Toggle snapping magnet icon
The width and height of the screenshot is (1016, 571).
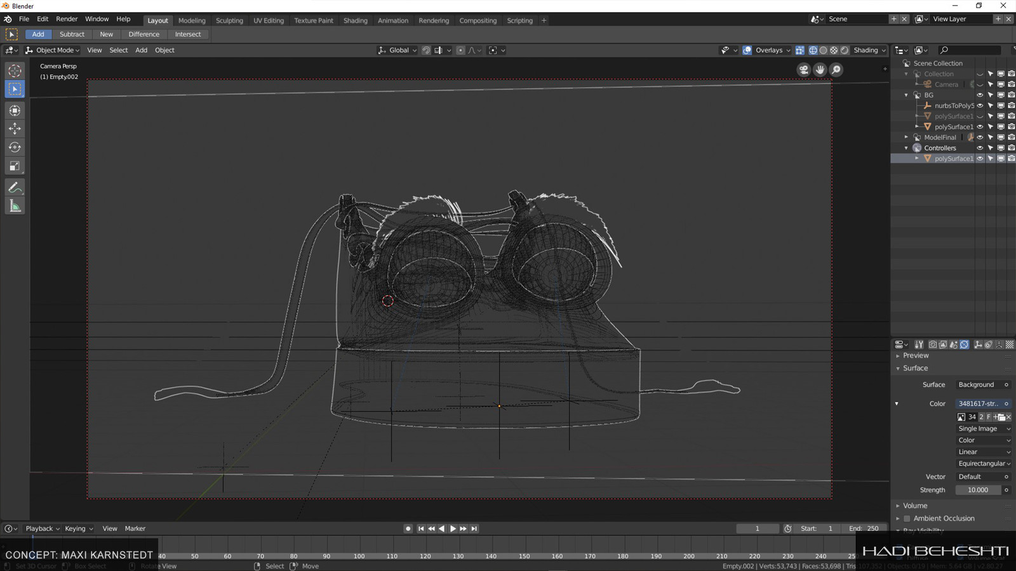point(426,50)
